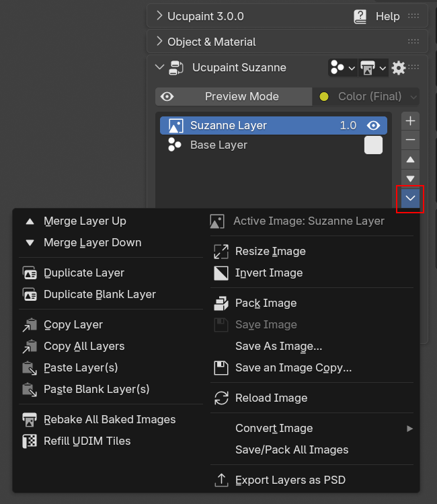Collapse the Ucupaint Suzanne panel
Viewport: 437px width, 504px height.
point(159,67)
